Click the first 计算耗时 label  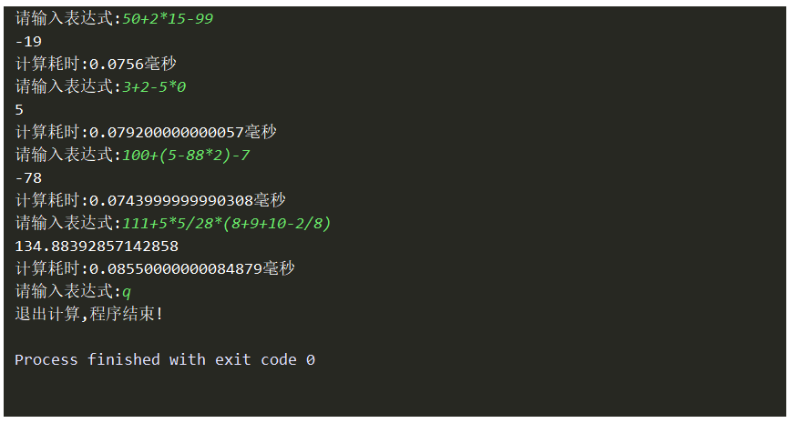[x=47, y=64]
